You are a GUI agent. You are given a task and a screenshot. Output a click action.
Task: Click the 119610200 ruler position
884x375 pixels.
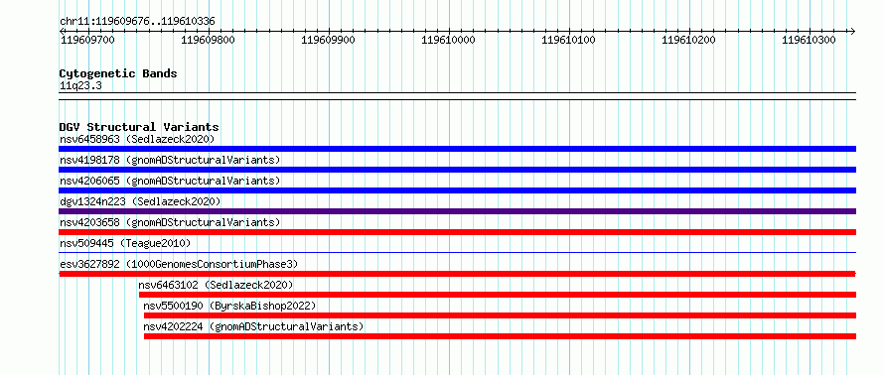tap(689, 40)
